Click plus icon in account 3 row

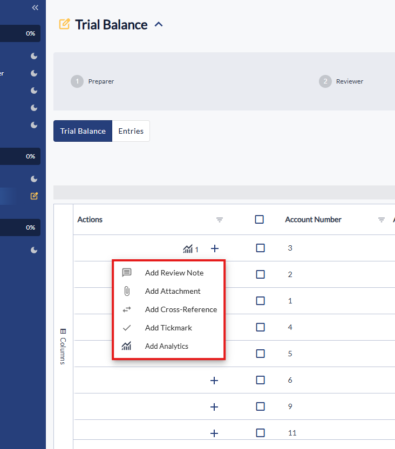(x=214, y=248)
